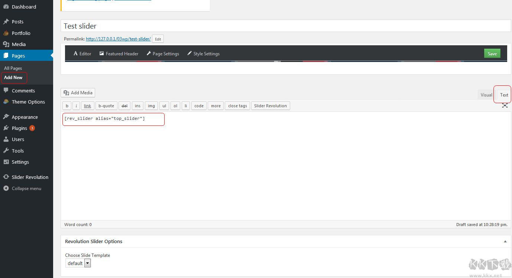
Task: Insert blockquote with b-quote button
Action: point(106,106)
